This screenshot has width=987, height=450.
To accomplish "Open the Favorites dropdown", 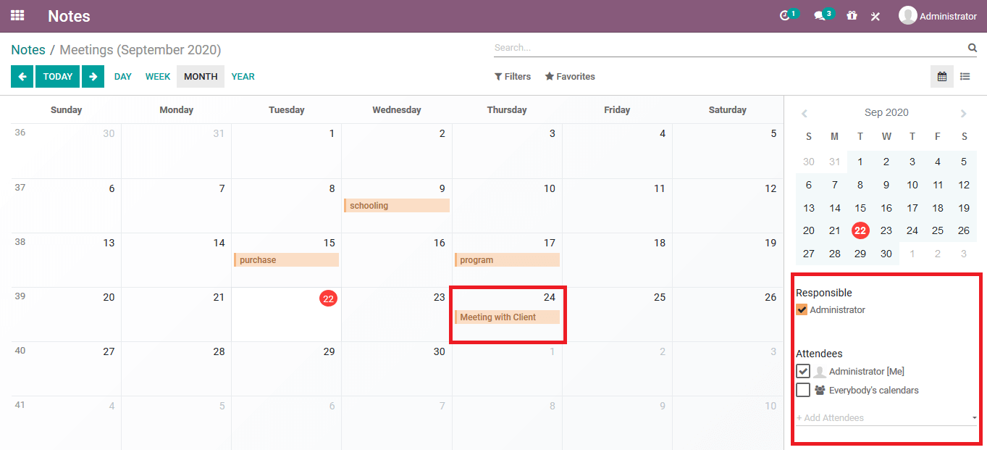I will tap(570, 76).
